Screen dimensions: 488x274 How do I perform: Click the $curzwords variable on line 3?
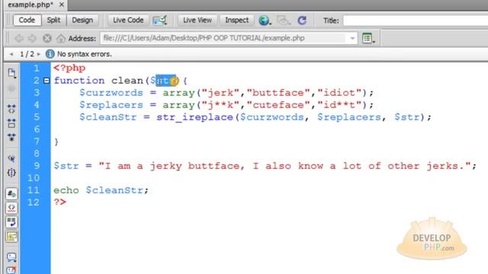coord(111,93)
